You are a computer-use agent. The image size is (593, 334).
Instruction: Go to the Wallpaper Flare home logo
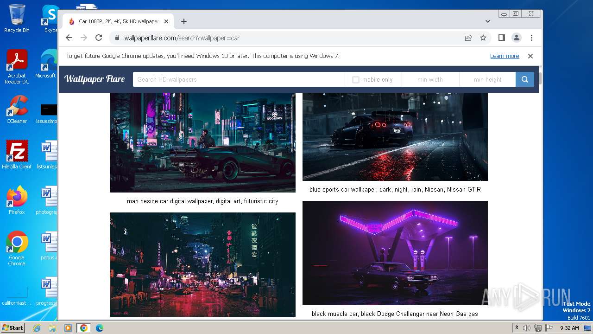95,79
